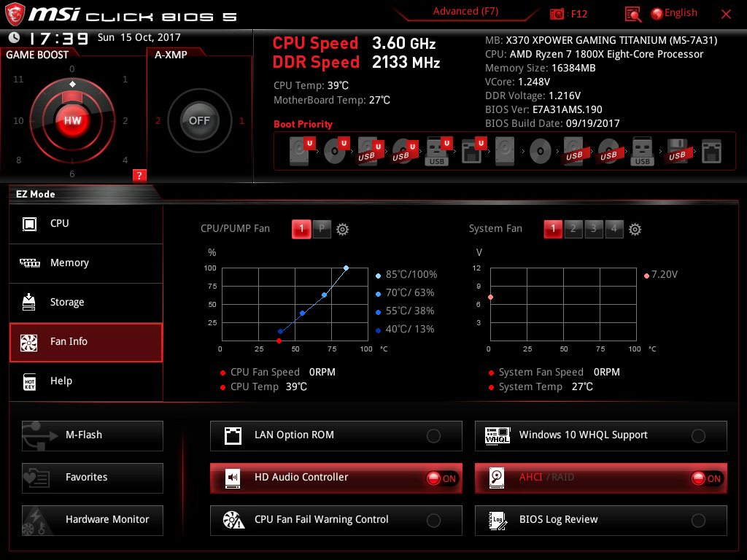Click the Fan Info fan icon
This screenshot has height=560, width=747.
tap(28, 343)
